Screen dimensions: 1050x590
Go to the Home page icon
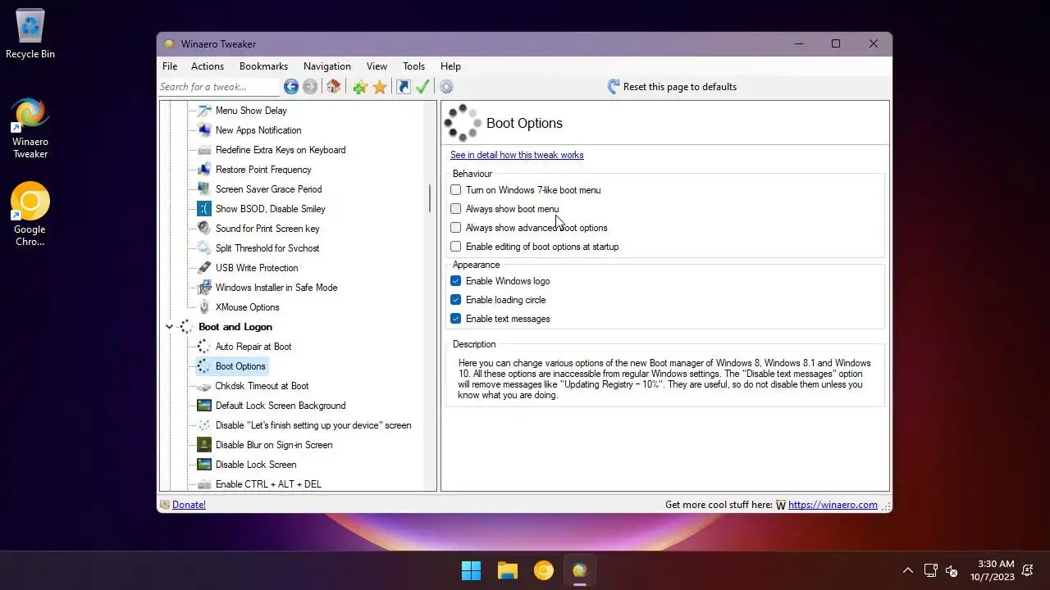click(x=333, y=87)
